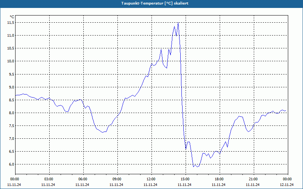Click the '00:00' label above date 11.11.24
This screenshot has height=189, width=303.
point(14,179)
